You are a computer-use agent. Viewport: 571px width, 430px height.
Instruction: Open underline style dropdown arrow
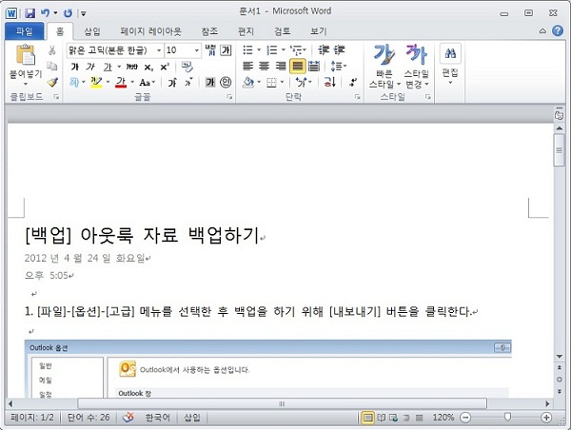click(119, 67)
